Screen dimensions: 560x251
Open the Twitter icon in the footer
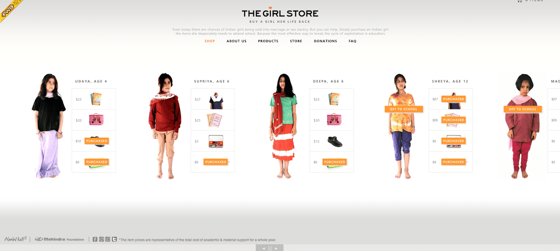[114, 239]
